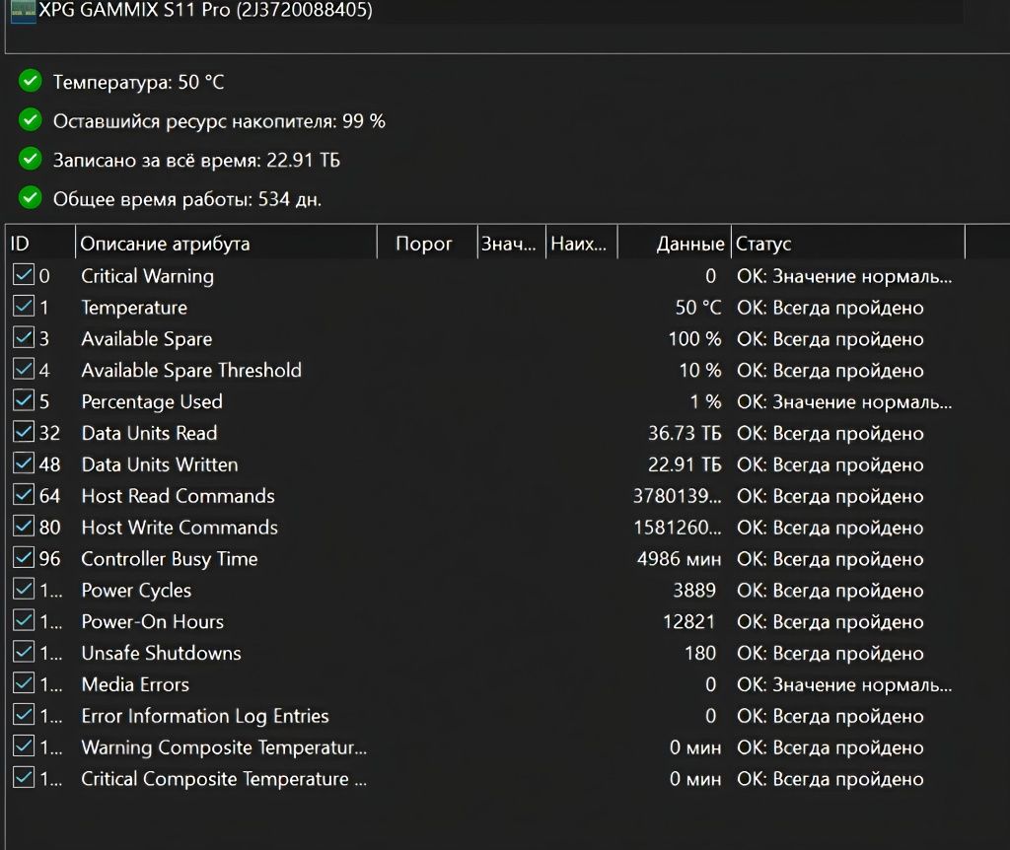Click the Данные column header
The image size is (1010, 850).
point(674,243)
